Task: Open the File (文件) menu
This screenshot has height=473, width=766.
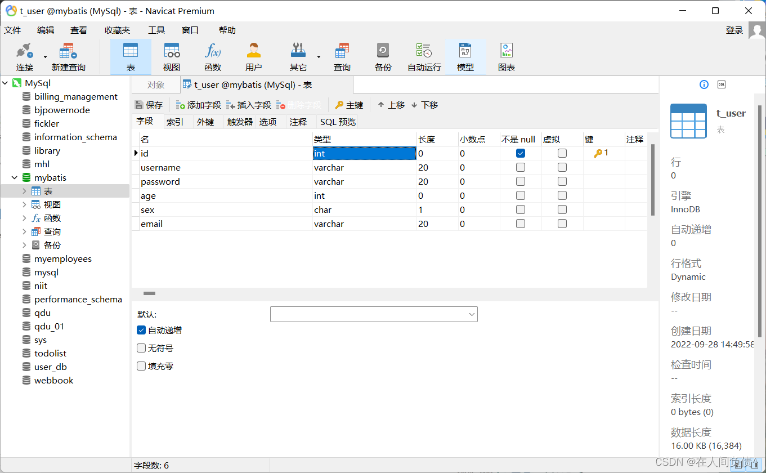Action: 12,30
